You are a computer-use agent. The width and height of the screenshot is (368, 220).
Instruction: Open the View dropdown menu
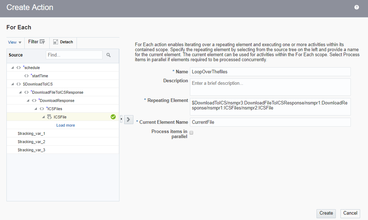click(15, 42)
